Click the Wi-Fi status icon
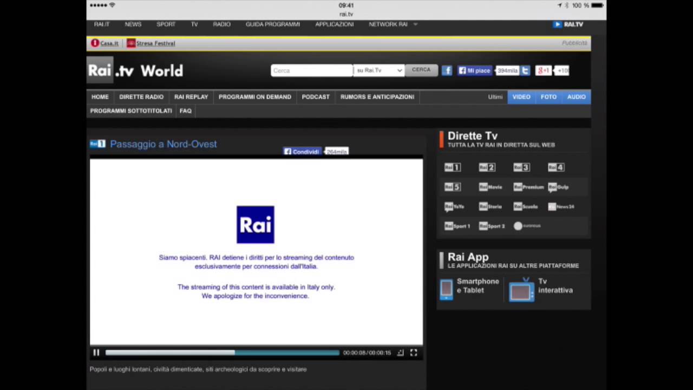The height and width of the screenshot is (390, 693). coord(112,5)
